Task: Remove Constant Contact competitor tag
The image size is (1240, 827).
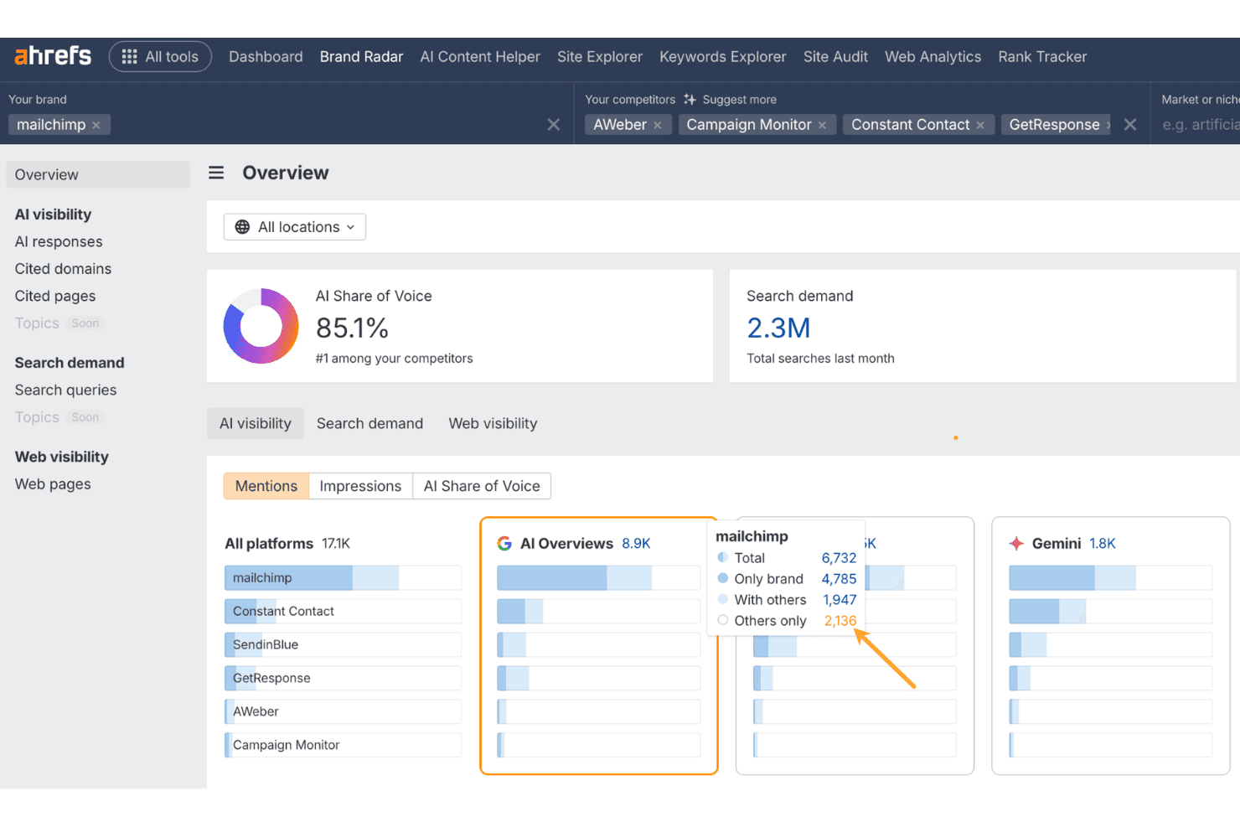Action: click(x=980, y=125)
